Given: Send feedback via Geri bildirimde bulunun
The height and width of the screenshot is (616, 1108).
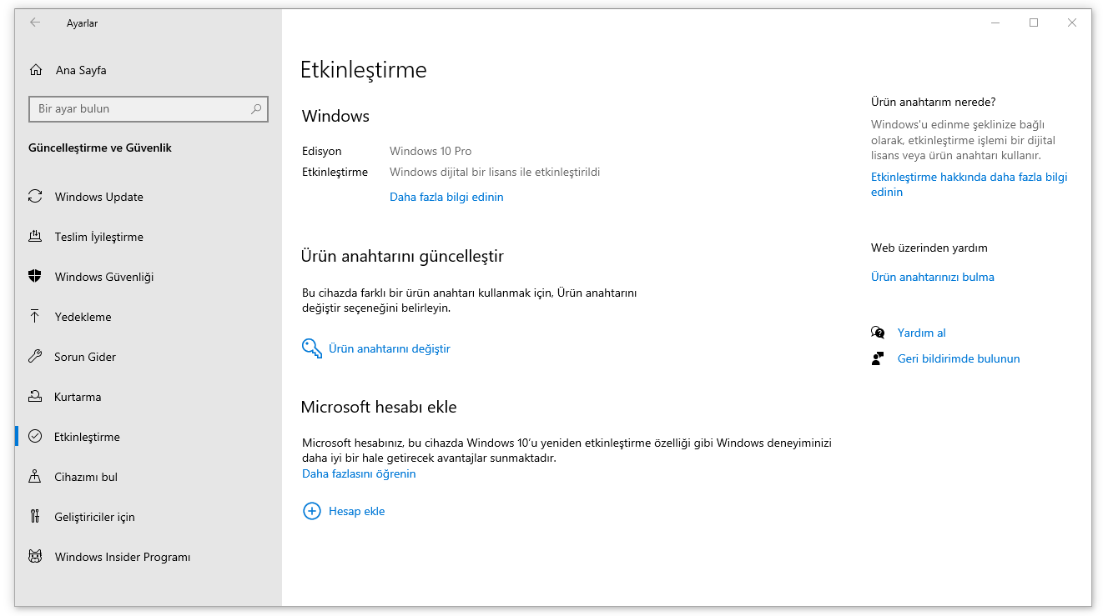Looking at the screenshot, I should point(958,358).
